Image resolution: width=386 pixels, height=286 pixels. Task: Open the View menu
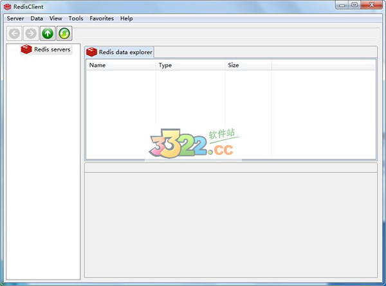click(55, 19)
